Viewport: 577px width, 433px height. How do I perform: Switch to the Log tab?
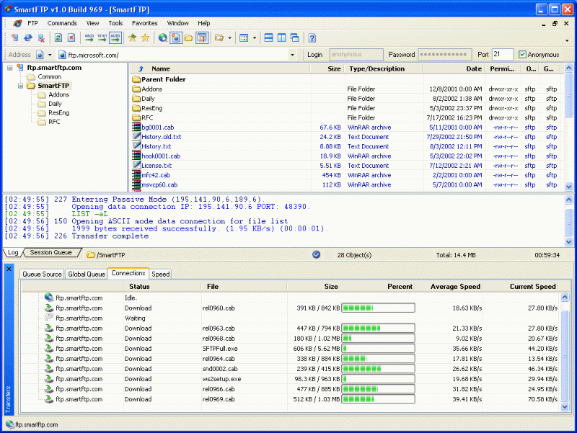point(12,252)
